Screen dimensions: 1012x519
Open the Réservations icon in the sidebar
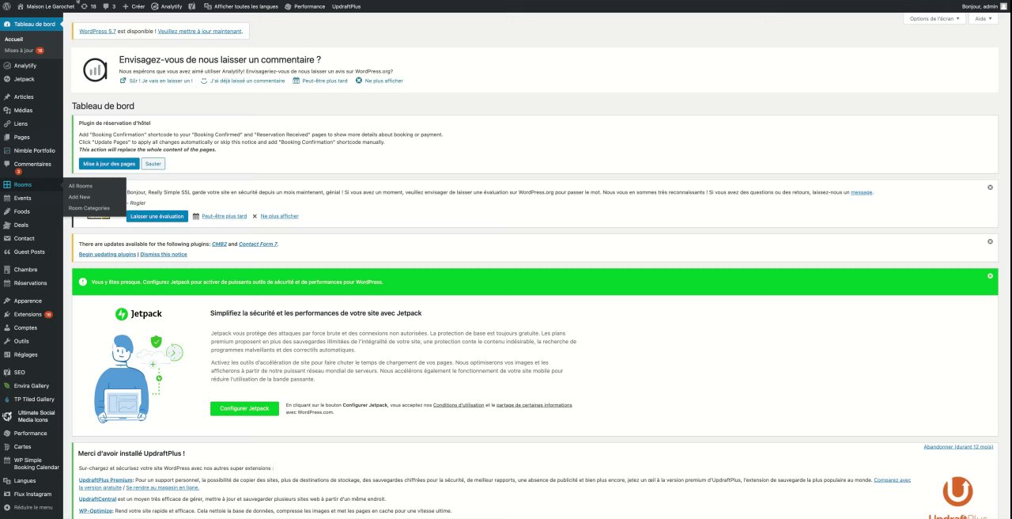[x=7, y=282]
